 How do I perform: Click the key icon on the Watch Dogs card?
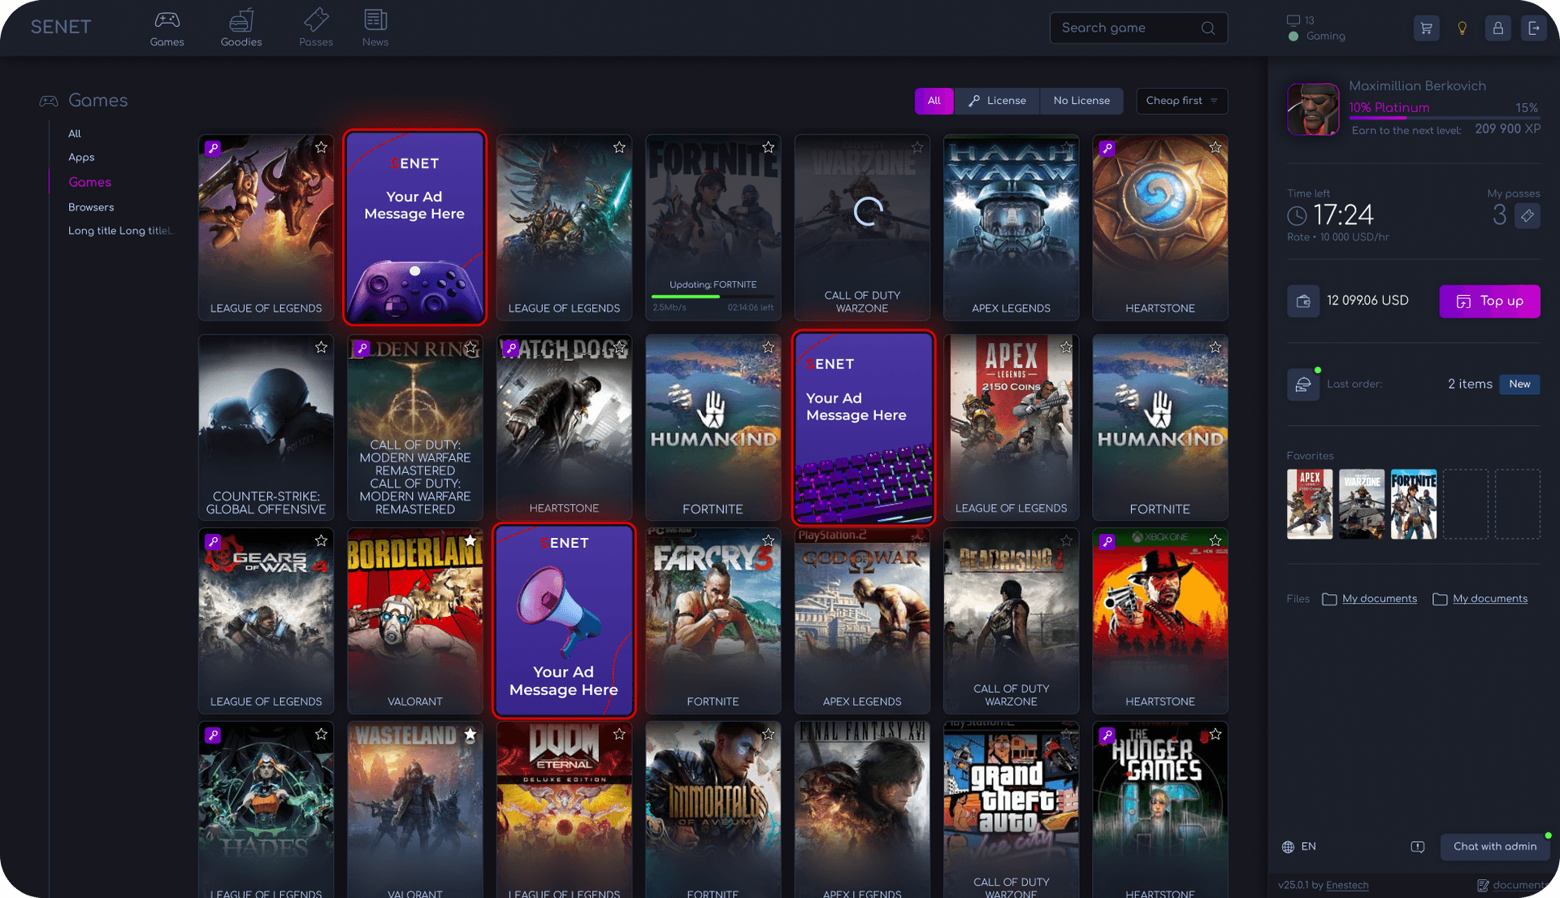(x=511, y=348)
